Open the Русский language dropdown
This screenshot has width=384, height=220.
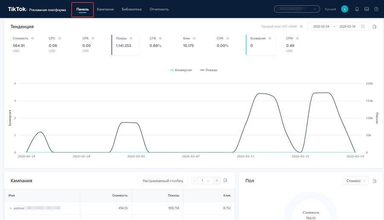click(x=330, y=9)
